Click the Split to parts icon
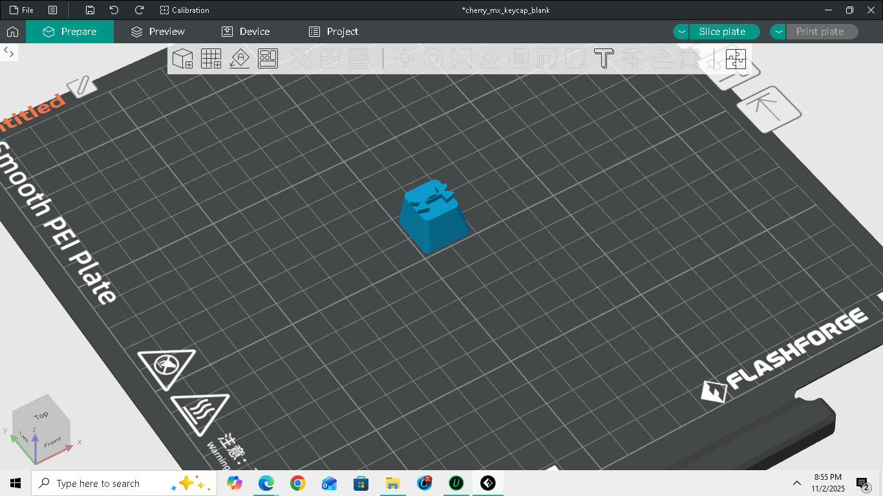883x496 pixels. click(330, 59)
